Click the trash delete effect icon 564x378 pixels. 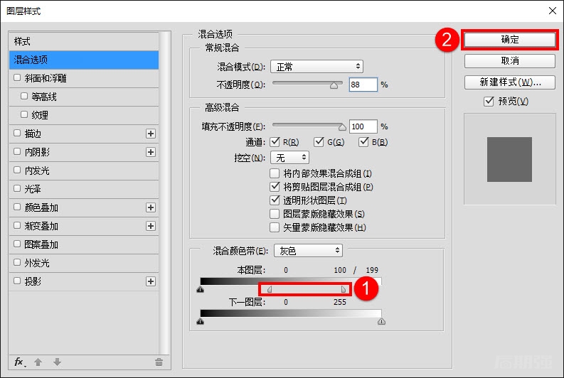[159, 362]
